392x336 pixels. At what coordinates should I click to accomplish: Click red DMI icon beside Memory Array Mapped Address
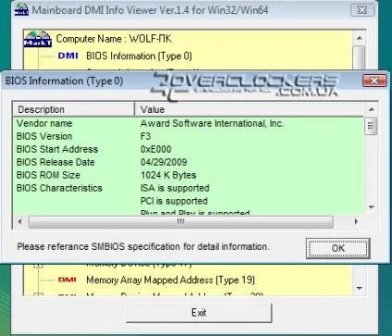point(67,280)
